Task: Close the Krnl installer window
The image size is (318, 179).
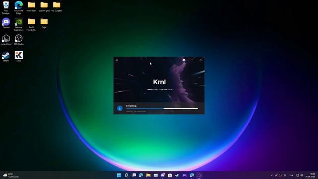Action: [x=201, y=60]
